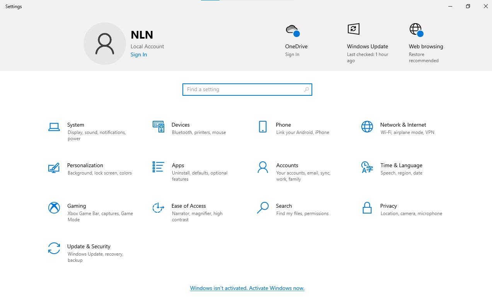The width and height of the screenshot is (492, 305).
Task: Open the Apps list icon
Action: [x=158, y=167]
